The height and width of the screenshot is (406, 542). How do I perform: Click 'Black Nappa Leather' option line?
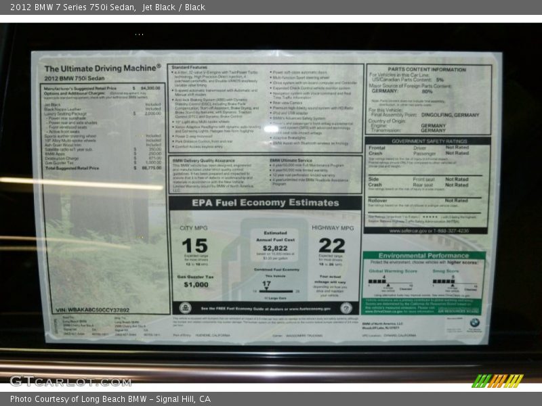click(62, 109)
